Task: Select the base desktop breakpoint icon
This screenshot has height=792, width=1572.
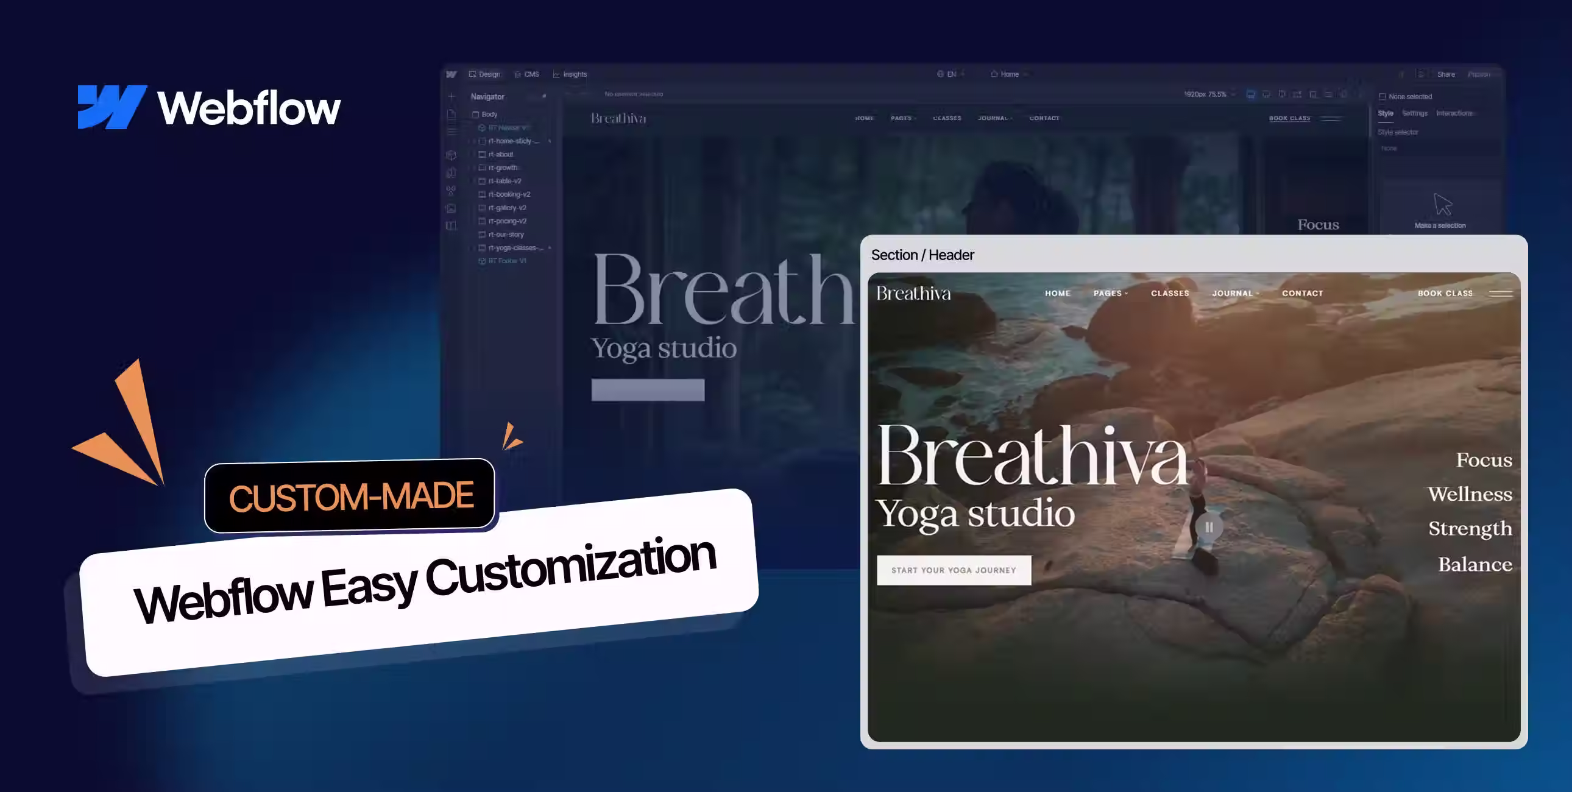Action: click(x=1250, y=94)
